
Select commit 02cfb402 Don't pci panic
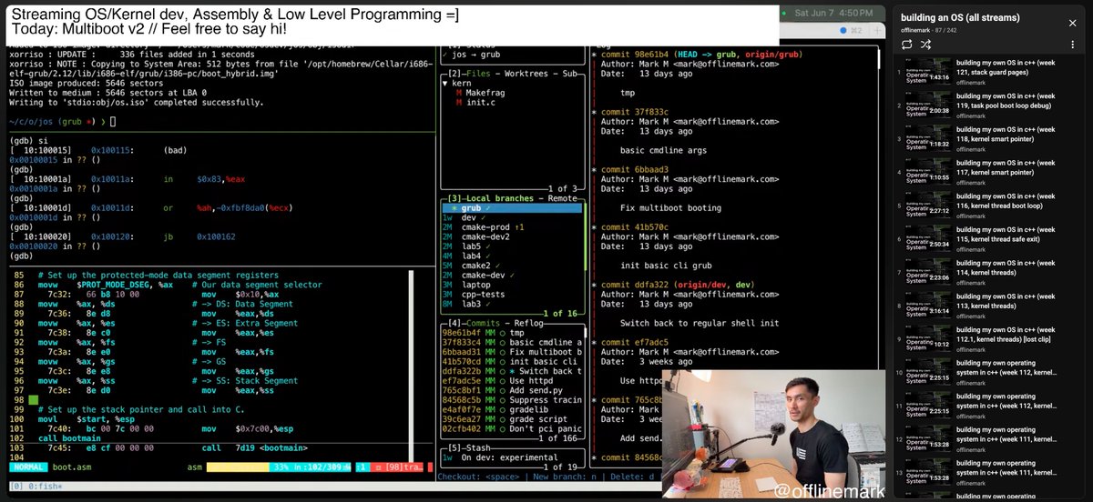point(511,428)
